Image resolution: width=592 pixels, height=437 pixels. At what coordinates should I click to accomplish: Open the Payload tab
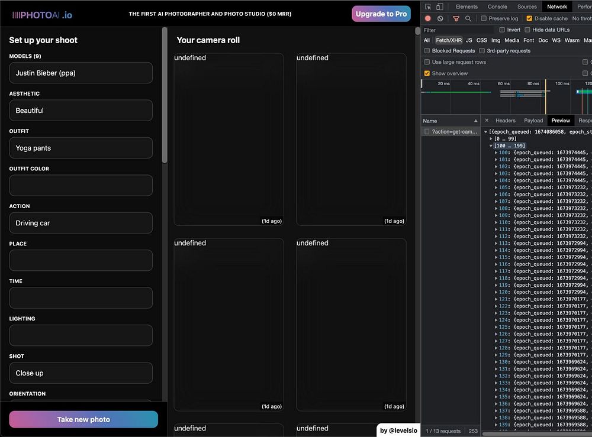pyautogui.click(x=533, y=120)
